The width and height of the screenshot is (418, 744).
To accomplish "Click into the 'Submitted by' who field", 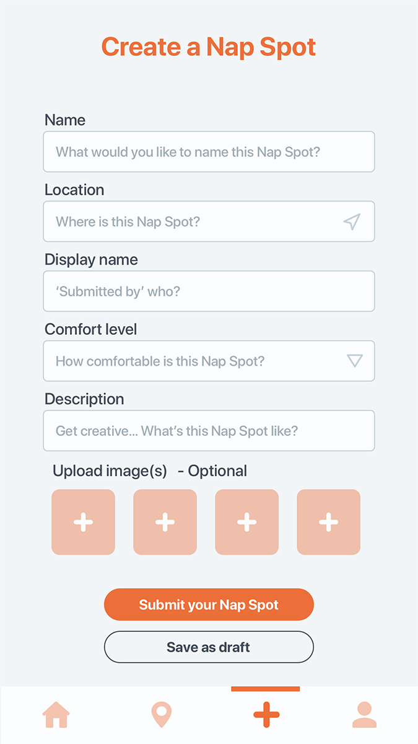I will click(209, 291).
